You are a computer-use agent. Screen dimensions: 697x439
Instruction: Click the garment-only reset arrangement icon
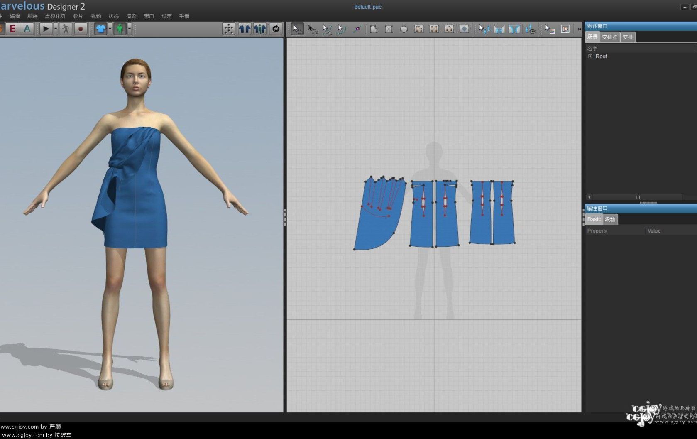245,29
